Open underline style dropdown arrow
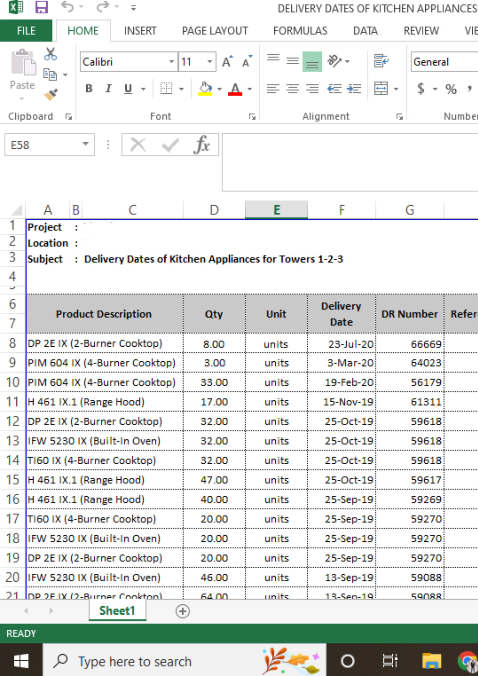Image resolution: width=478 pixels, height=676 pixels. pyautogui.click(x=143, y=89)
